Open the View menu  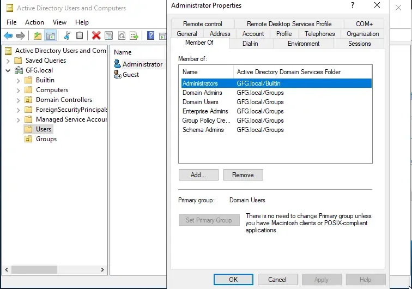(x=59, y=22)
